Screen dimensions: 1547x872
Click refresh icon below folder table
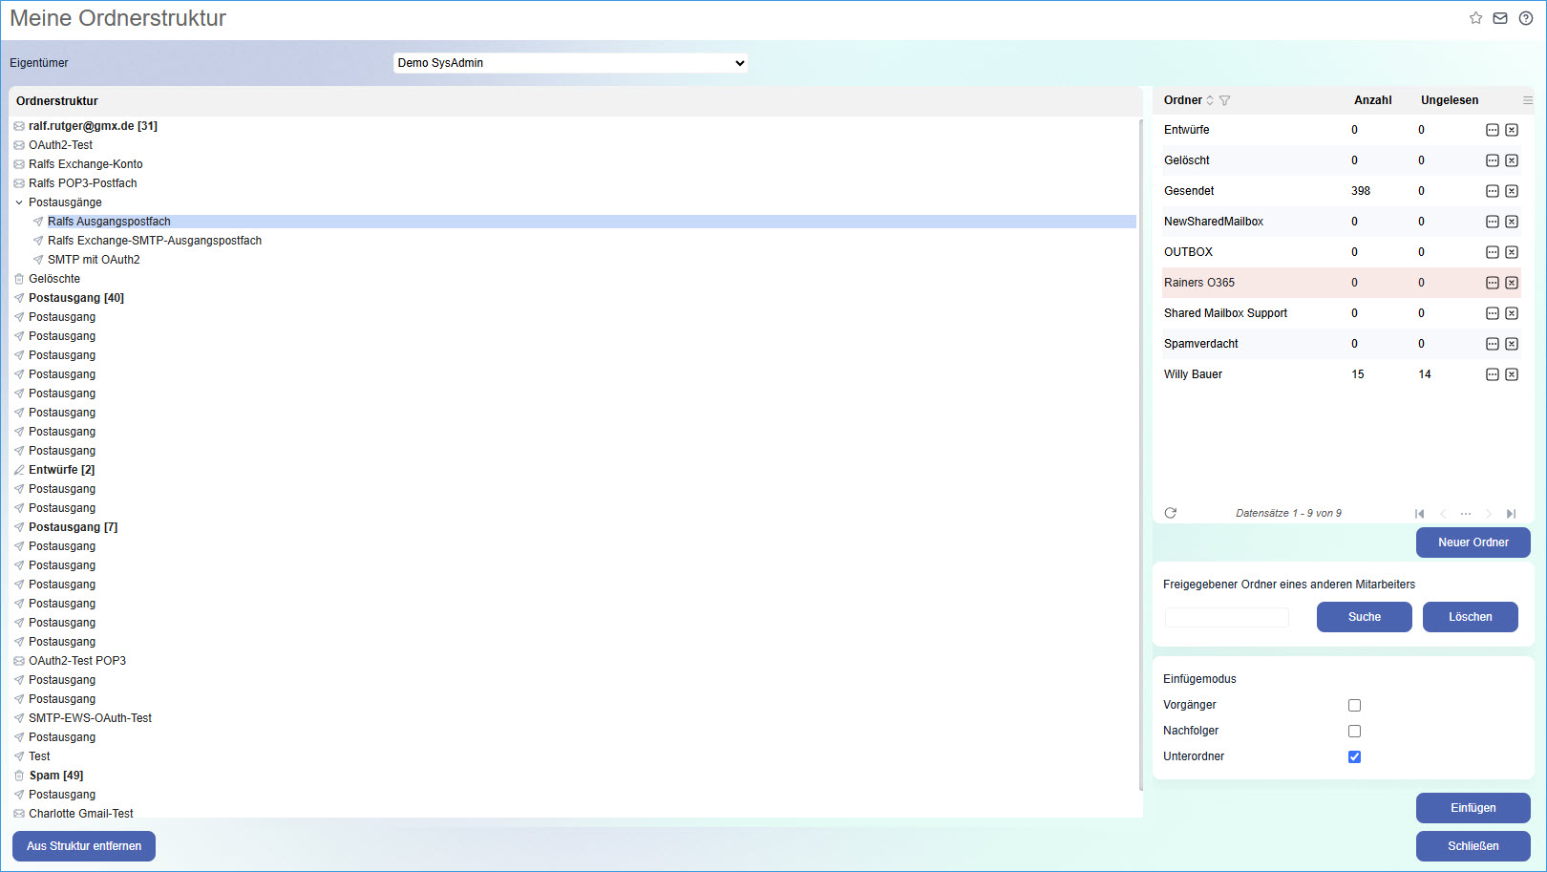pyautogui.click(x=1171, y=513)
